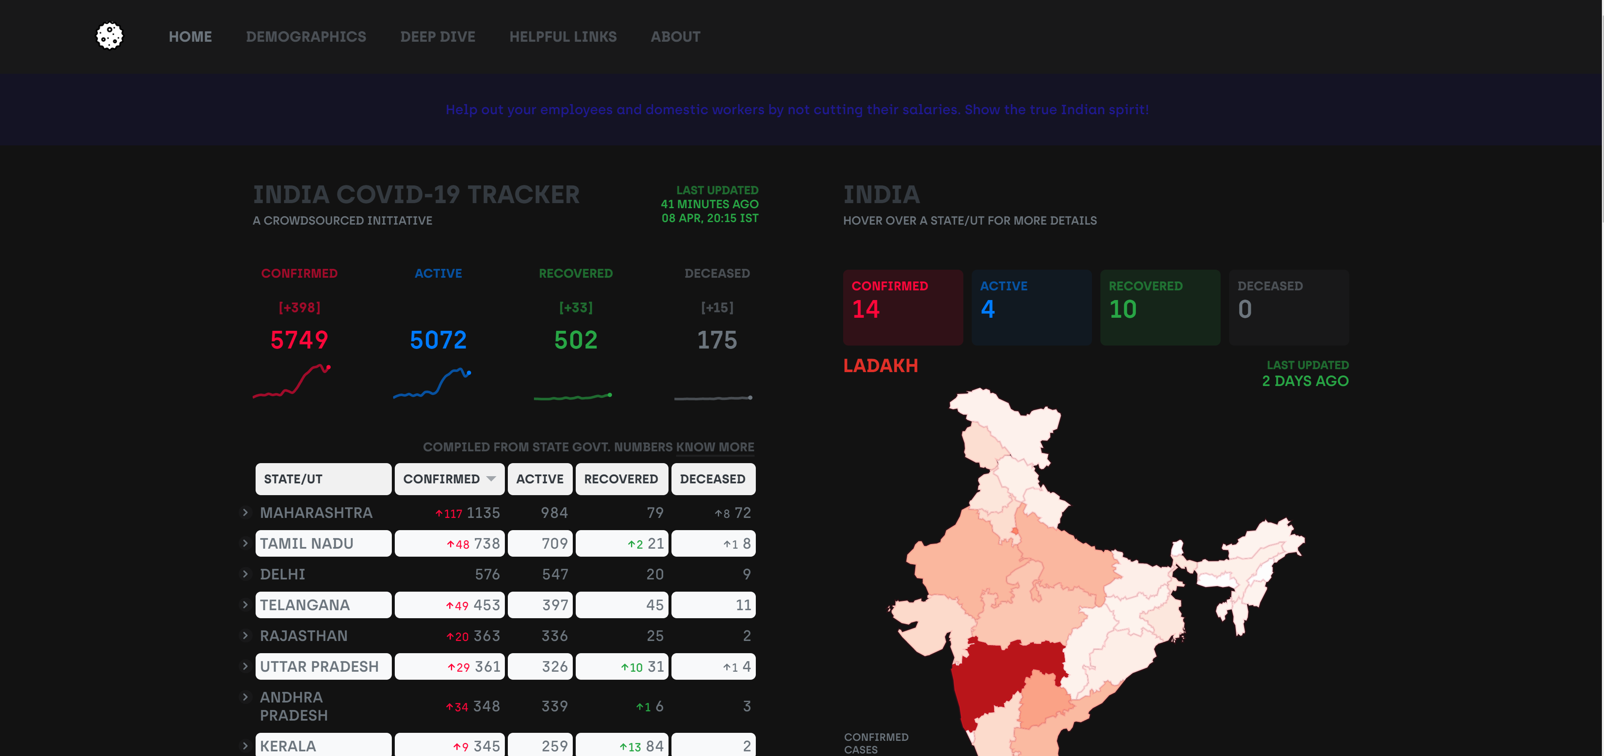Click the ANDHRA PRADESH state name
1604x756 pixels.
tap(294, 706)
